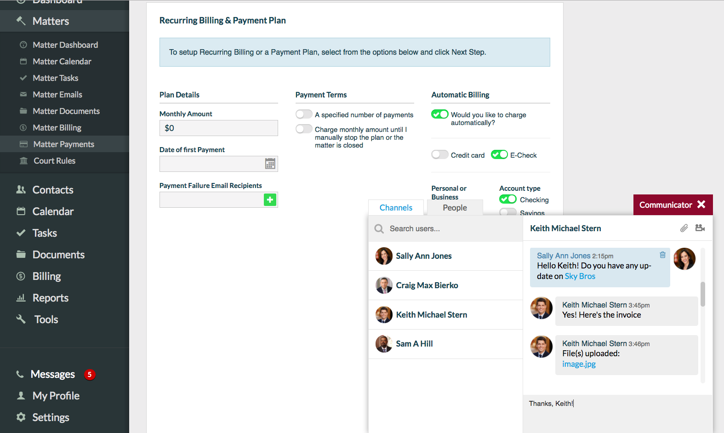Click the calendar icon in Date of first Payment
The height and width of the screenshot is (433, 724).
pyautogui.click(x=270, y=164)
